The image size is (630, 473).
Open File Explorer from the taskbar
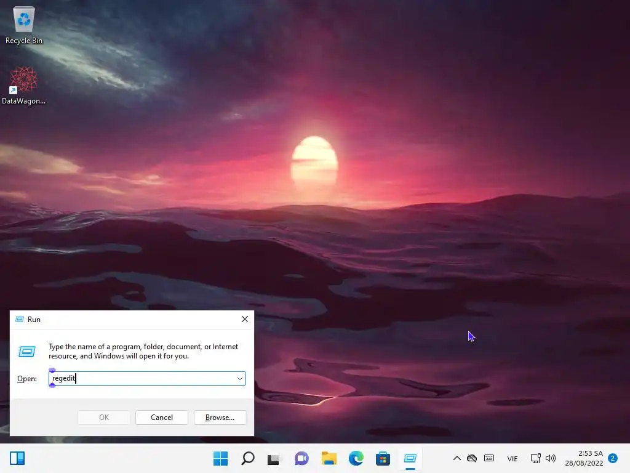tap(329, 458)
